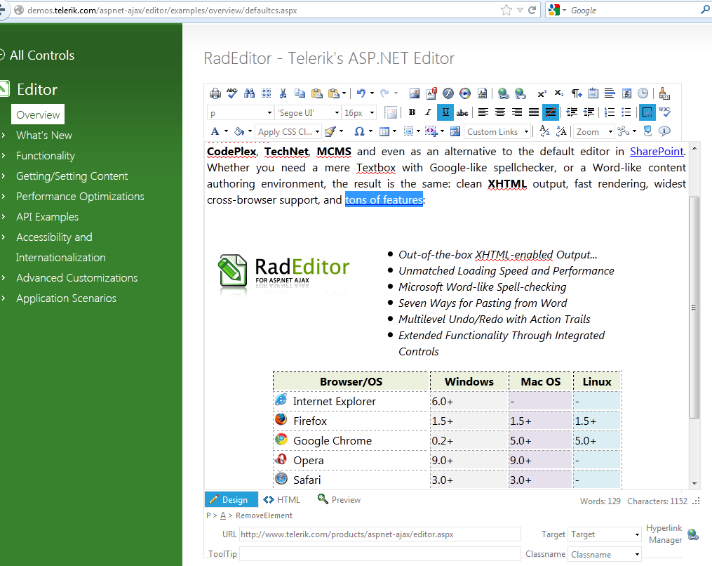This screenshot has width=712, height=566.
Task: Open the Custom Links dropdown
Action: (497, 132)
